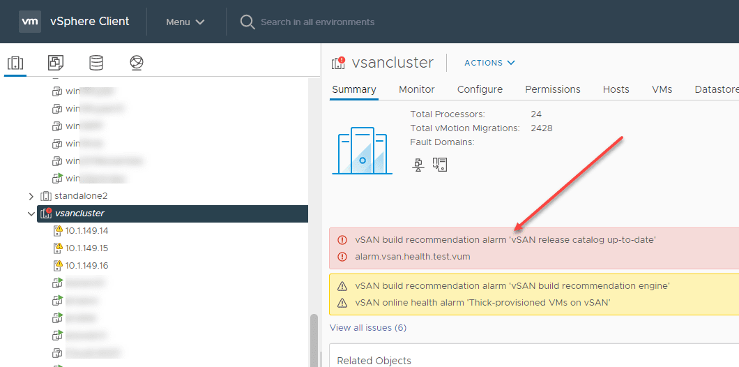The height and width of the screenshot is (367, 739).
Task: Click the Related Objects panel header
Action: click(x=374, y=361)
